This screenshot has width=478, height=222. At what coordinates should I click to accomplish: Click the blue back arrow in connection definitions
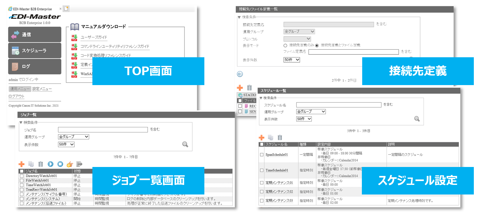[x=240, y=74]
